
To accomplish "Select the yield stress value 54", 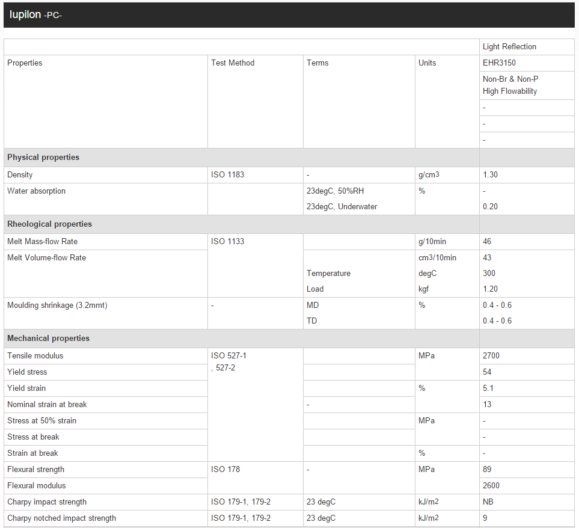I will [x=487, y=372].
